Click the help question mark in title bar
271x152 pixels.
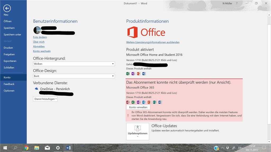(x=237, y=3)
